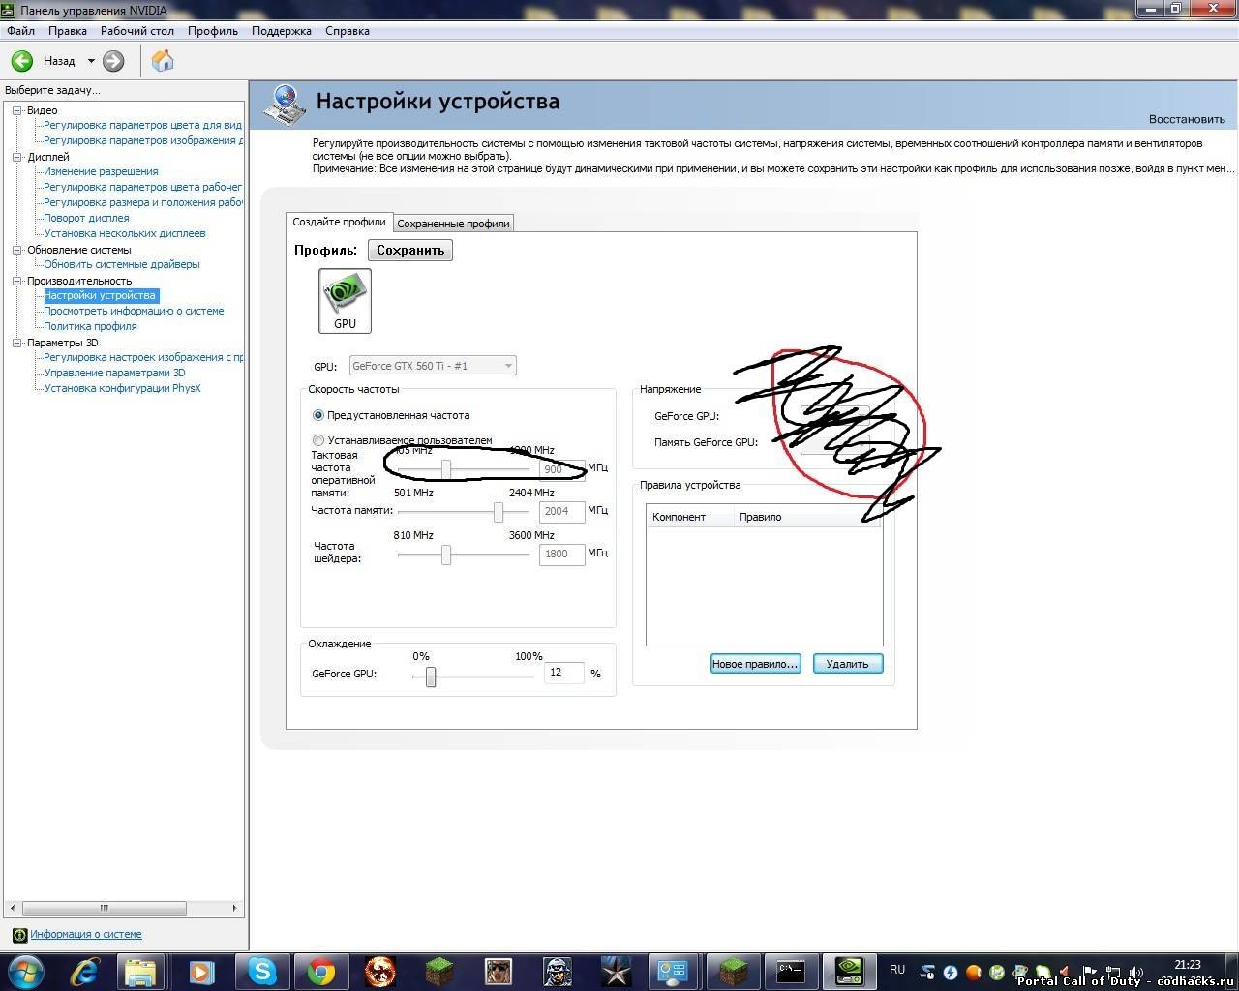
Task: Open Windows Explorer folder icon in taskbar
Action: [140, 971]
